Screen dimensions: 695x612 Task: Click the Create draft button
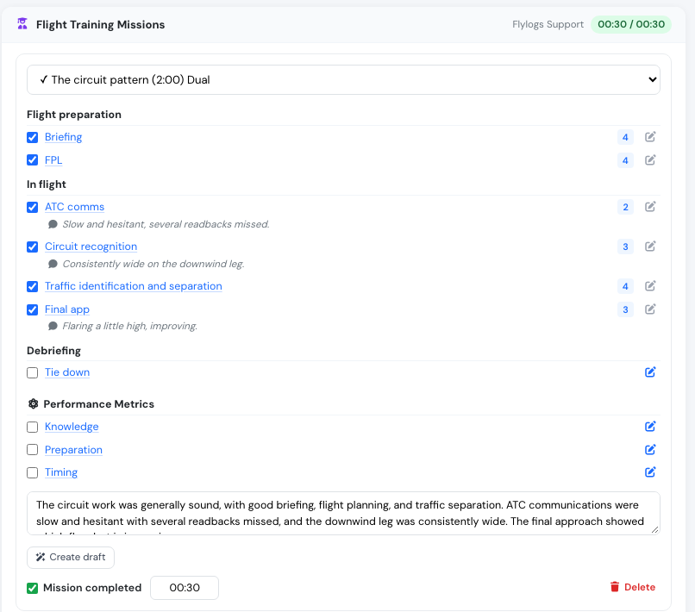click(71, 557)
